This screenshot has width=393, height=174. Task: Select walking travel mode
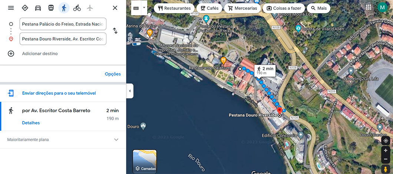pos(64,8)
